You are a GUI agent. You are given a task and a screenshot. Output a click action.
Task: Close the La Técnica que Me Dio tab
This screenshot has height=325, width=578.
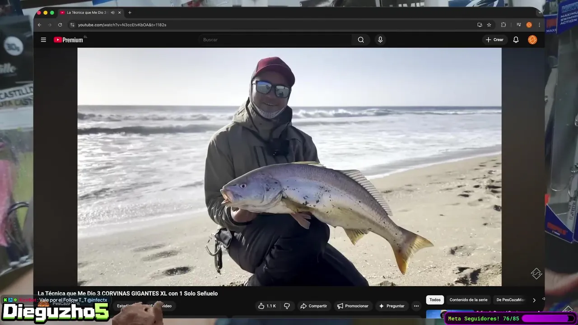tap(120, 13)
